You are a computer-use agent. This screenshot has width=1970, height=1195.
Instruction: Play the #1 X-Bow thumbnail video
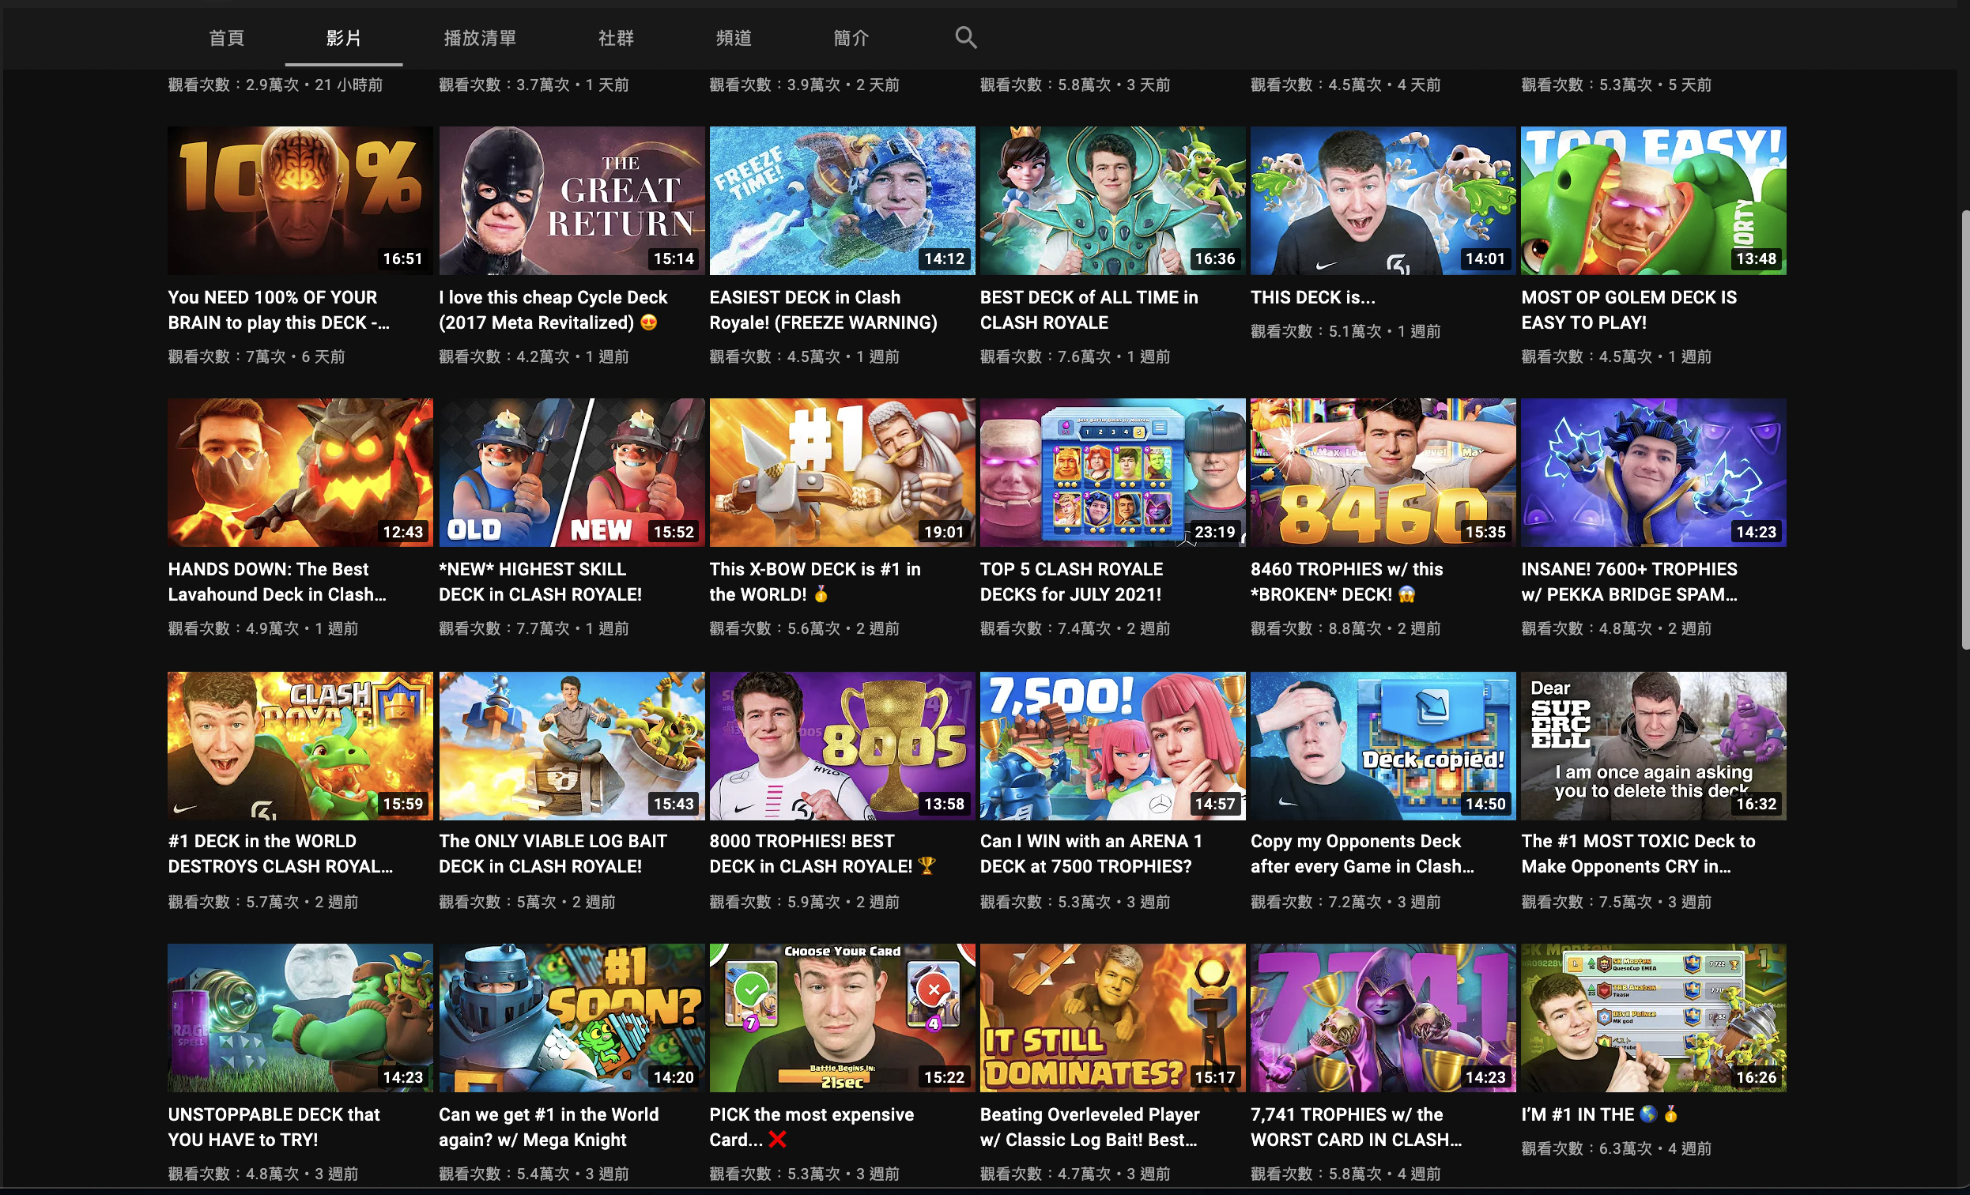pyautogui.click(x=842, y=473)
